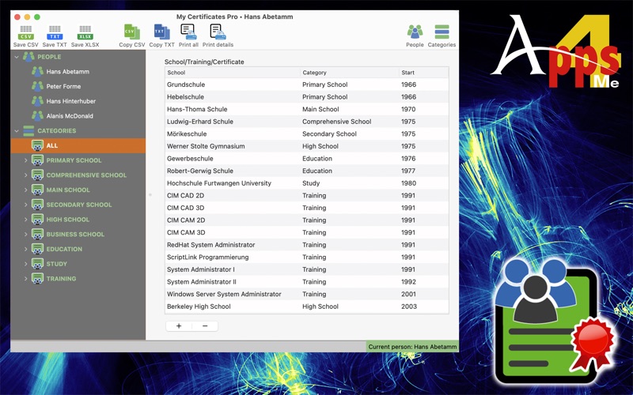This screenshot has height=395, width=633.
Task: Click the Study category icon
Action: point(37,264)
